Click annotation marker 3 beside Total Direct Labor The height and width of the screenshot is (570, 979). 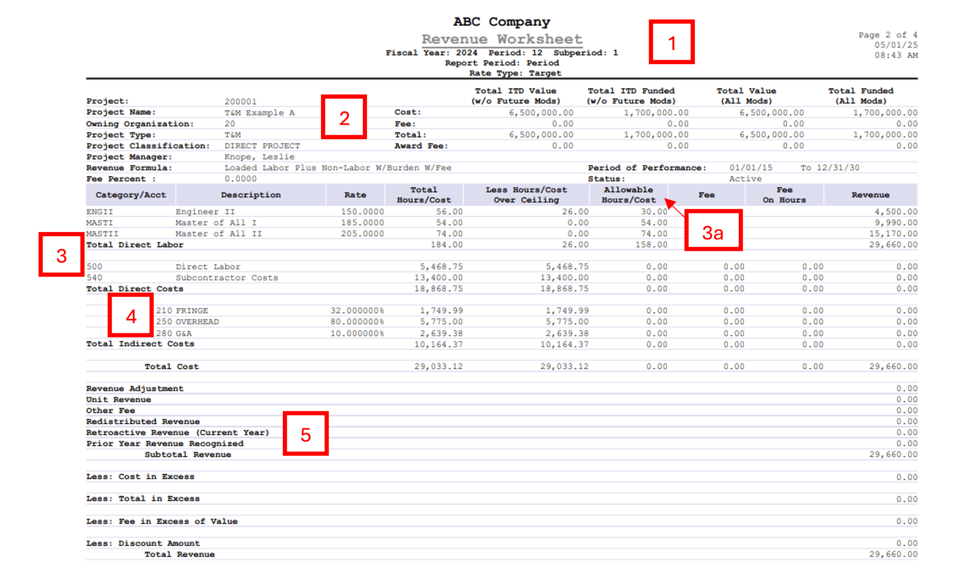(x=61, y=255)
